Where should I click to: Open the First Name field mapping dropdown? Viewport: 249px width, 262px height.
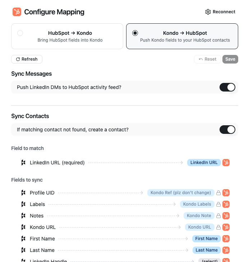click(x=206, y=239)
